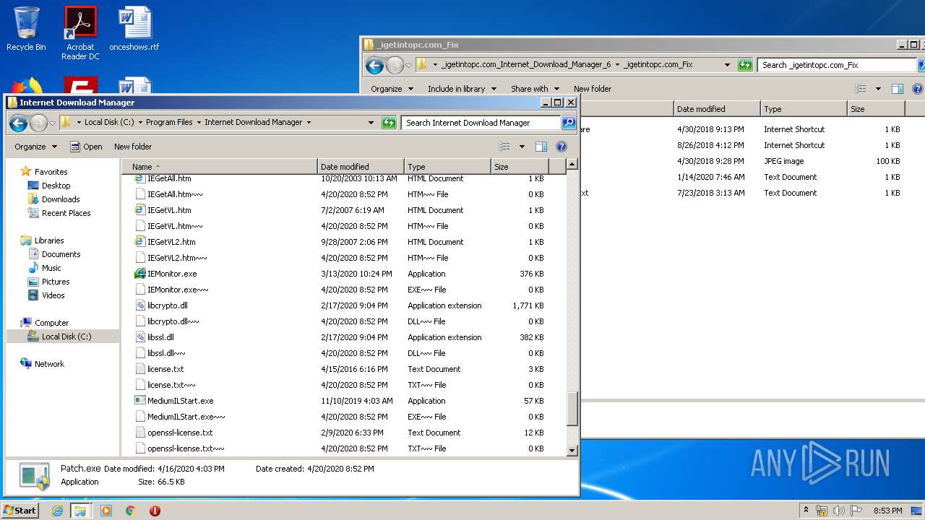This screenshot has height=520, width=925.
Task: Click the refresh button in _igetintopc.com_Fix window
Action: click(x=745, y=65)
